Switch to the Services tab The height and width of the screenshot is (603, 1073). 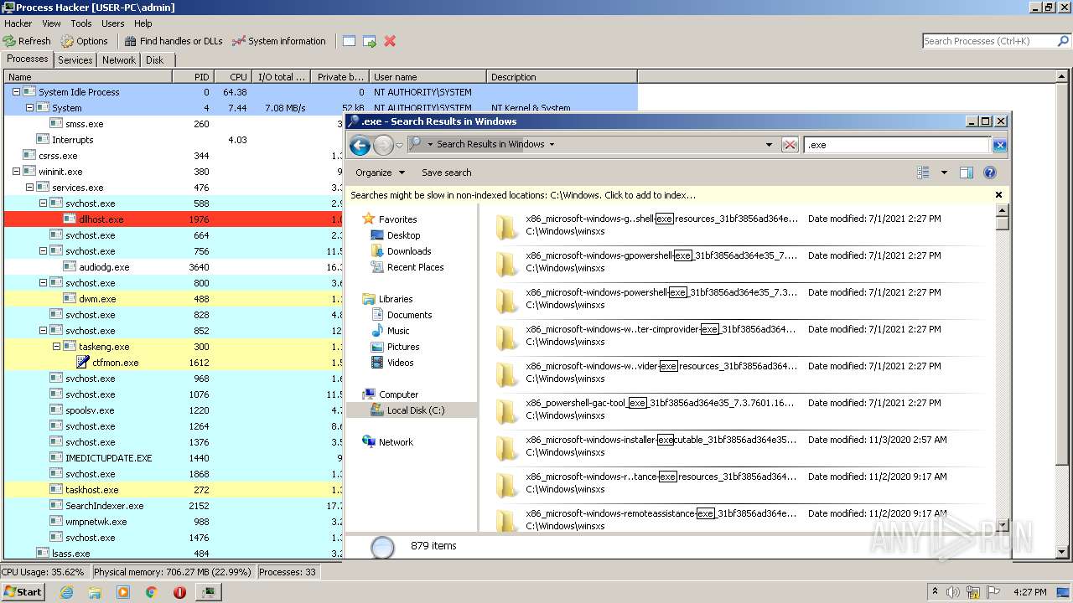pos(75,60)
